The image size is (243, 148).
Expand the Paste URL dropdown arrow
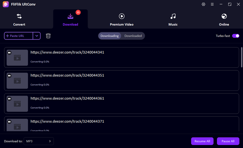[37, 36]
